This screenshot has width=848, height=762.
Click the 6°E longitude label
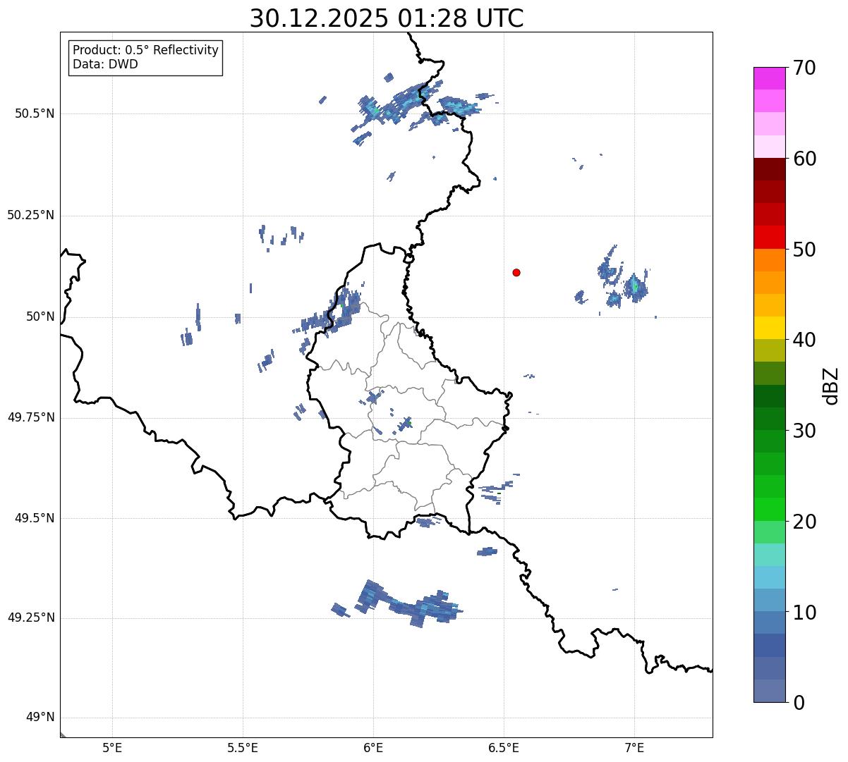pyautogui.click(x=373, y=747)
